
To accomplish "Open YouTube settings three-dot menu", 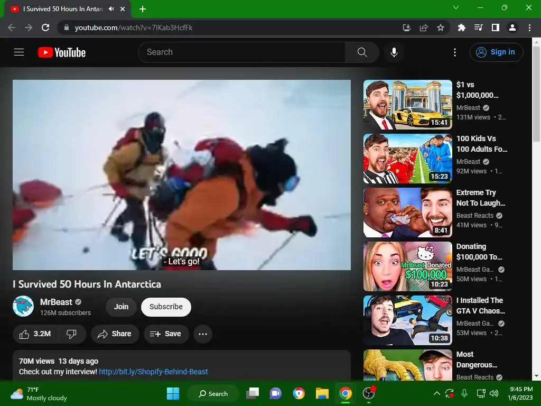I will coord(455,52).
